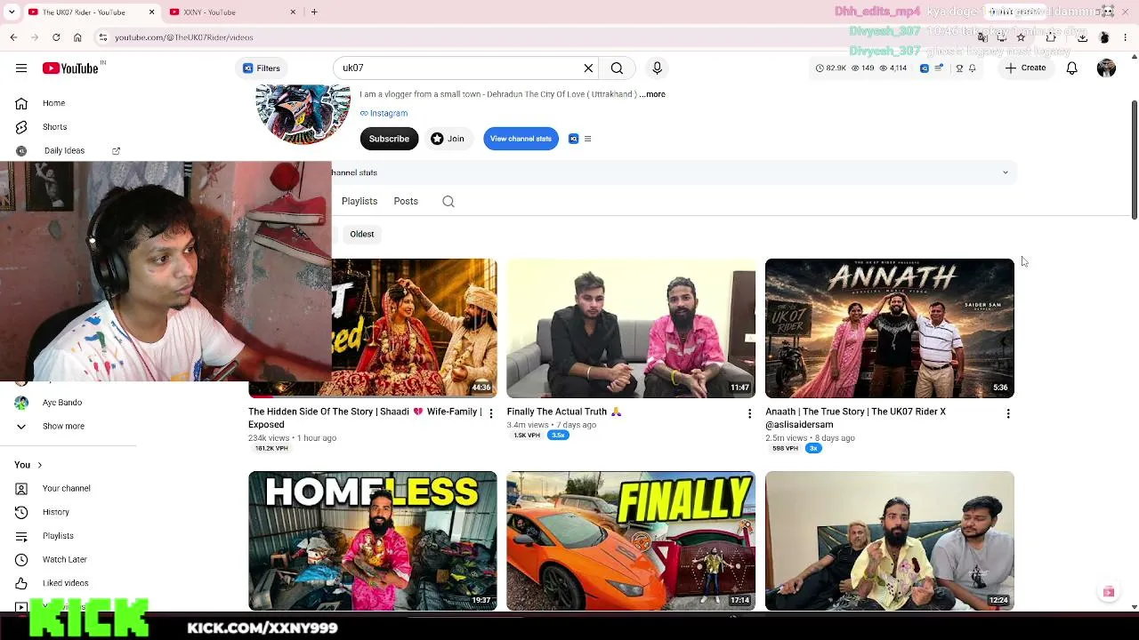
Task: Go back in browser history
Action: (13, 37)
